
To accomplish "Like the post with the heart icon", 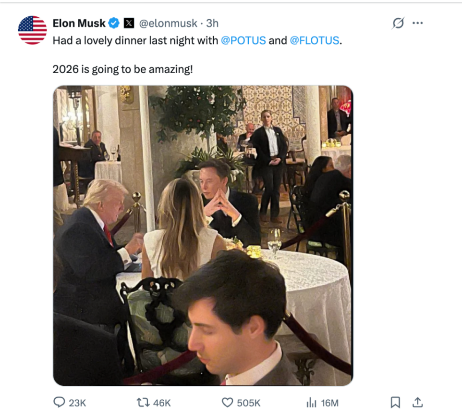I will (x=227, y=403).
